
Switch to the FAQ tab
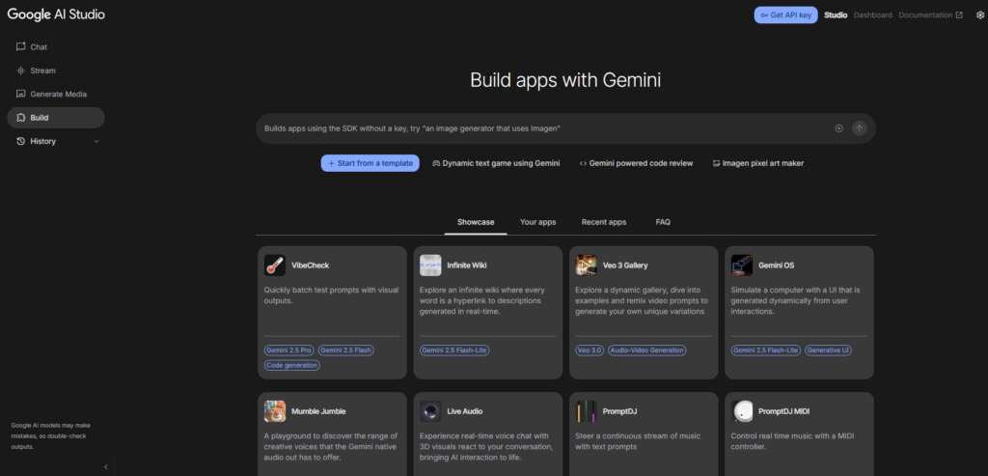[663, 222]
